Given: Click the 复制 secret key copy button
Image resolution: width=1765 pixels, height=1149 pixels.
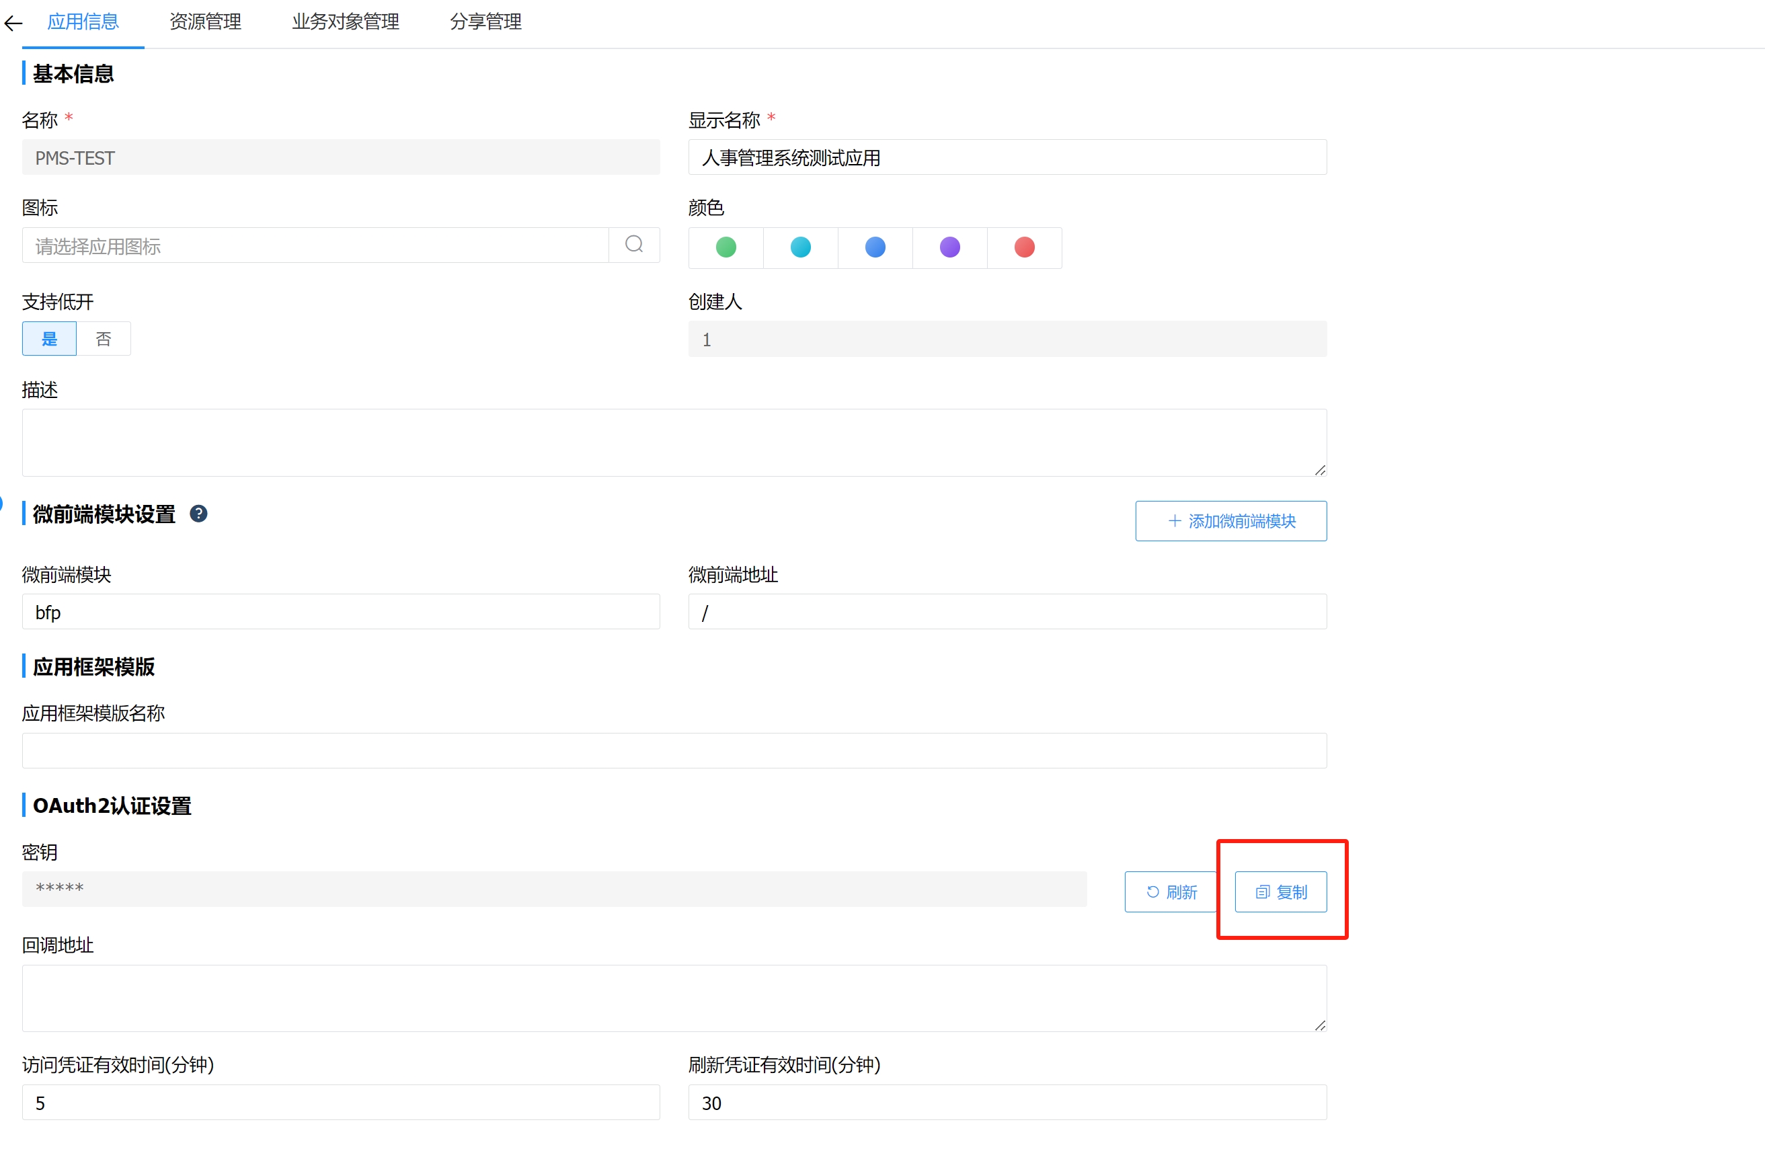Looking at the screenshot, I should [x=1280, y=892].
